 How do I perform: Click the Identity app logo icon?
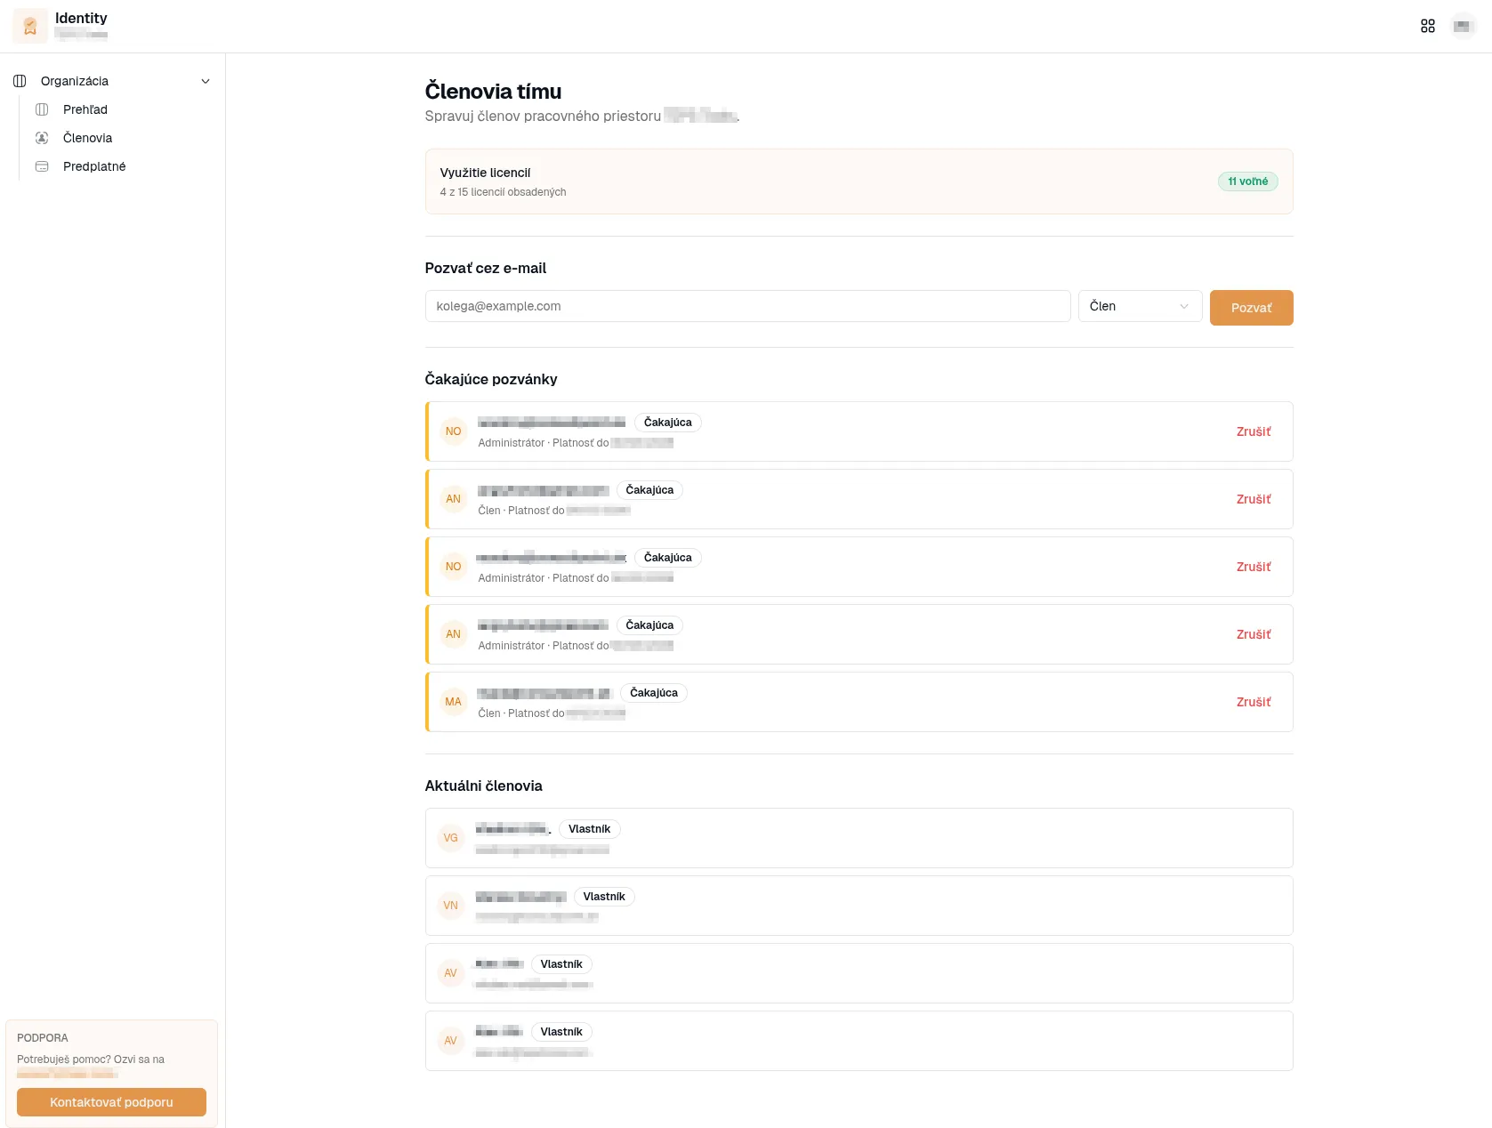[30, 26]
